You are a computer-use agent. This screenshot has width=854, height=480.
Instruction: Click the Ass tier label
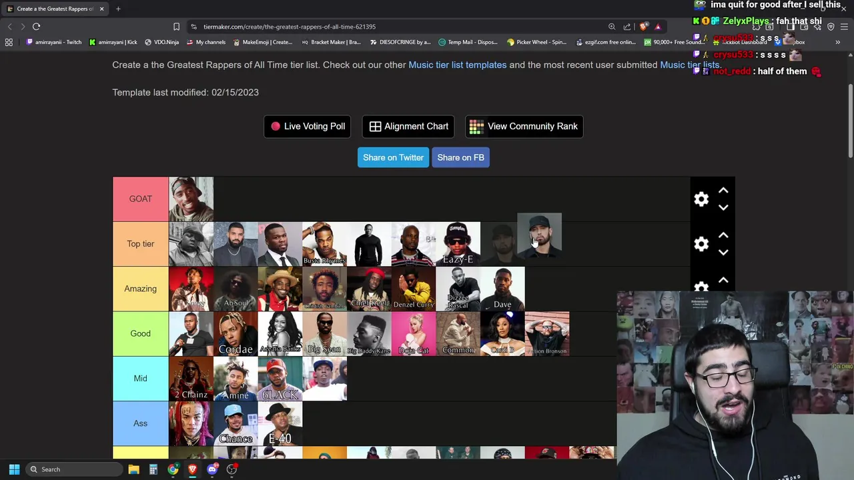[141, 423]
